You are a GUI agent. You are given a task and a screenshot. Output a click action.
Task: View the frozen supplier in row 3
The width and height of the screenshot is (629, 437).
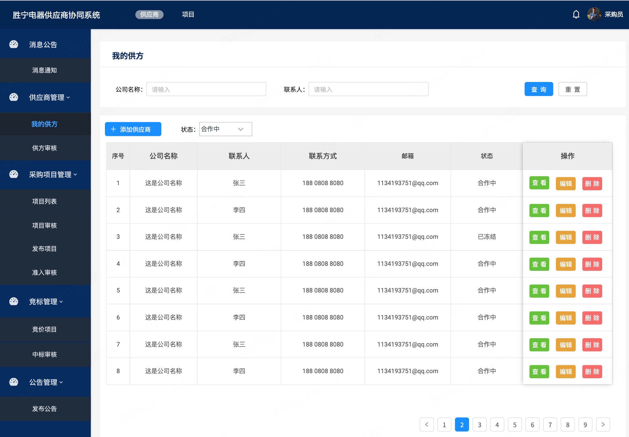click(539, 237)
